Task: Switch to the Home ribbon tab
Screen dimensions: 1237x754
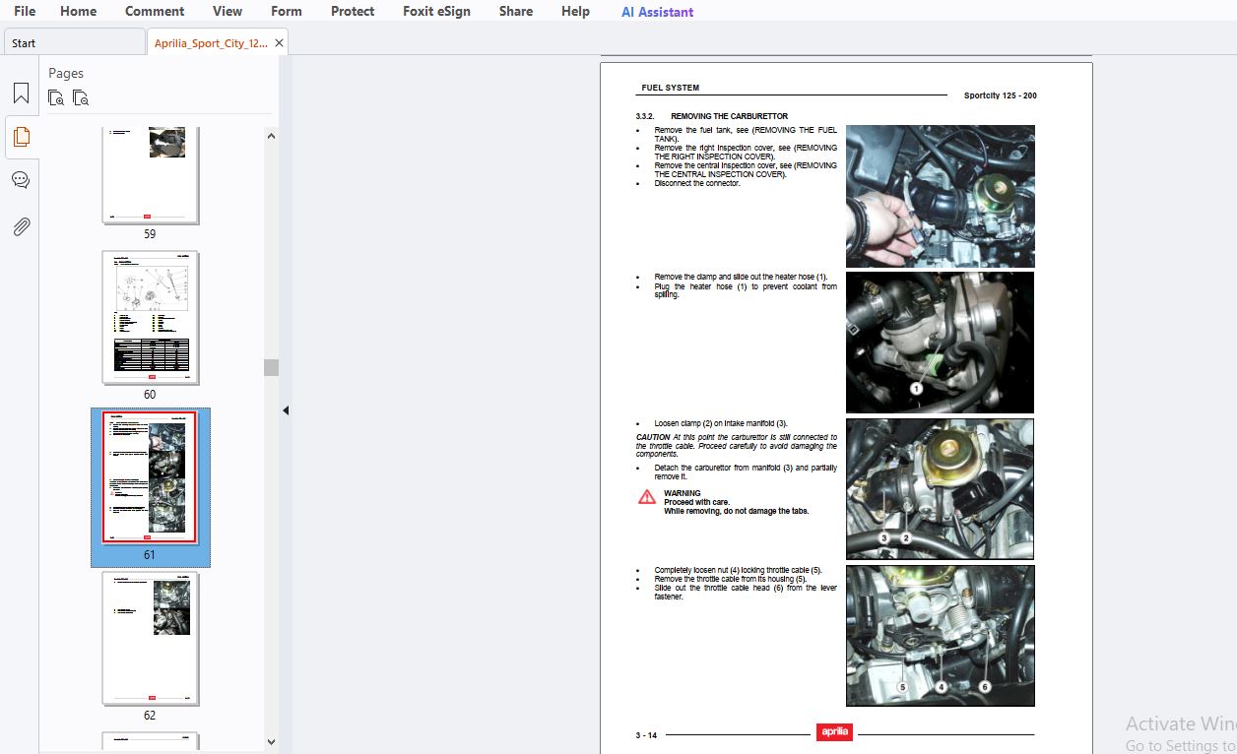Action: (79, 11)
